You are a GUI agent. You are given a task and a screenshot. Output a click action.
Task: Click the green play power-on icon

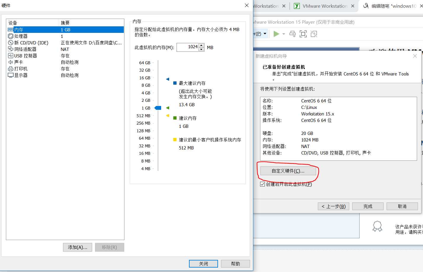(x=276, y=34)
